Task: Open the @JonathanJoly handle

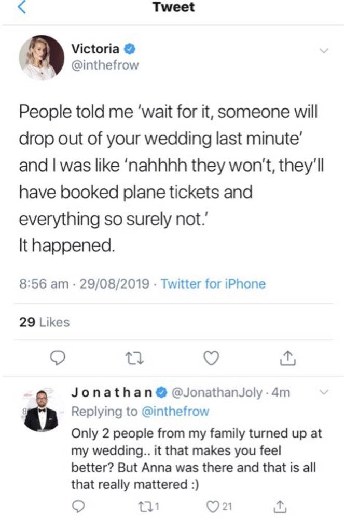Action: click(x=217, y=392)
